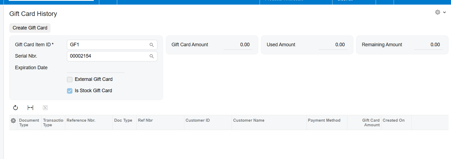Refresh the gift card history grid
Image resolution: width=451 pixels, height=159 pixels.
tap(15, 108)
